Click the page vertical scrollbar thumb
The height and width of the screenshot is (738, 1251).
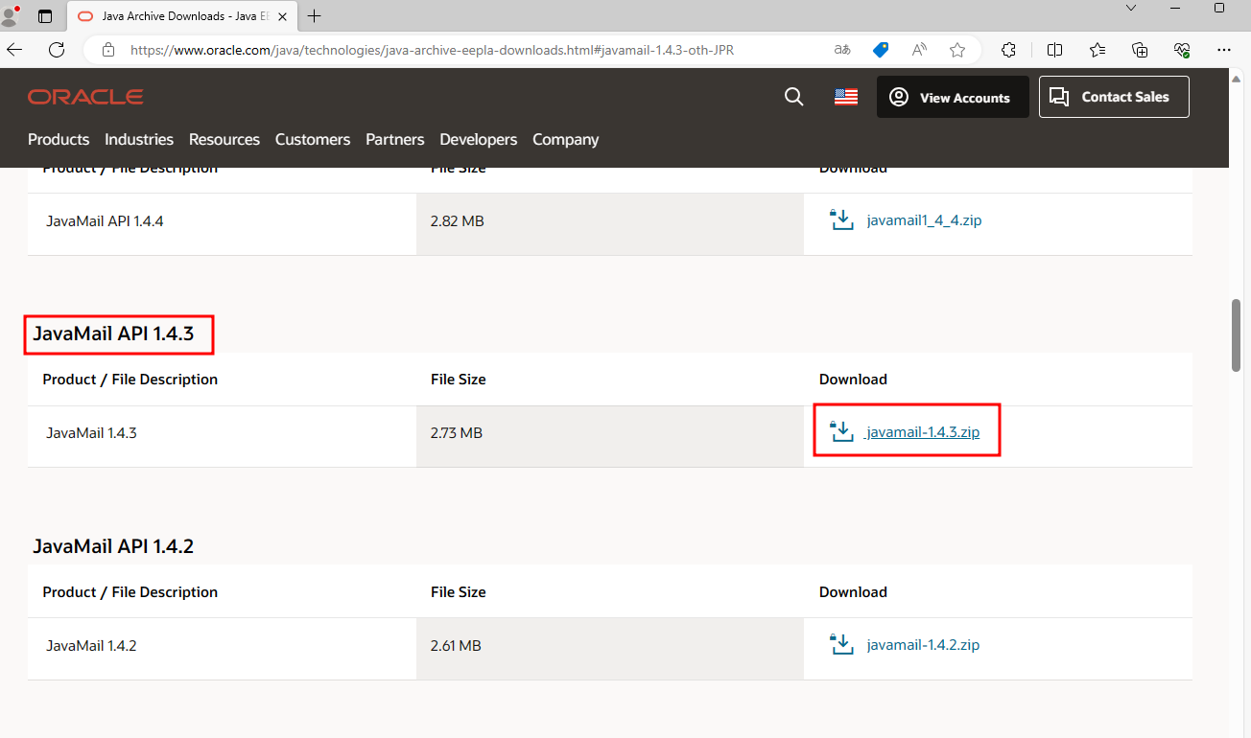click(1237, 335)
